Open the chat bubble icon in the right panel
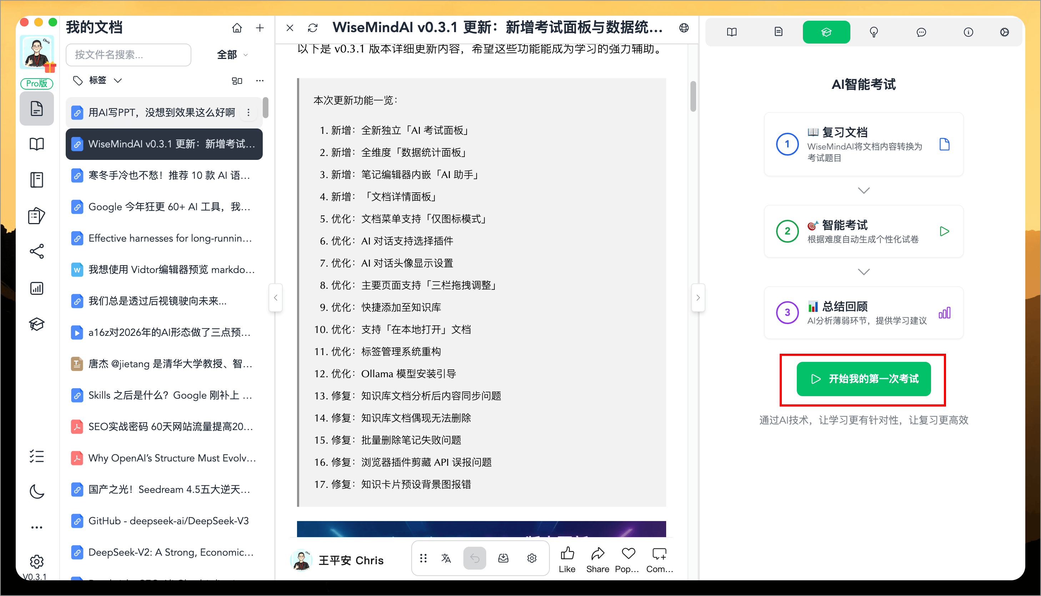The width and height of the screenshot is (1041, 596). (921, 32)
